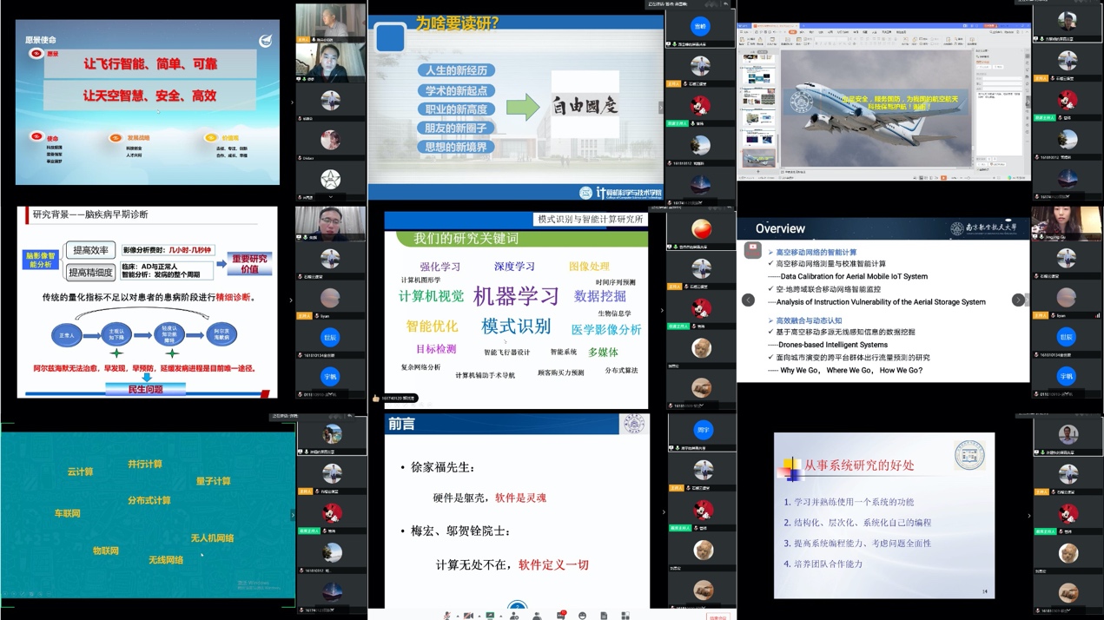Start the slideshow with the orange WPS play button
This screenshot has height=620, width=1104.
944,178
